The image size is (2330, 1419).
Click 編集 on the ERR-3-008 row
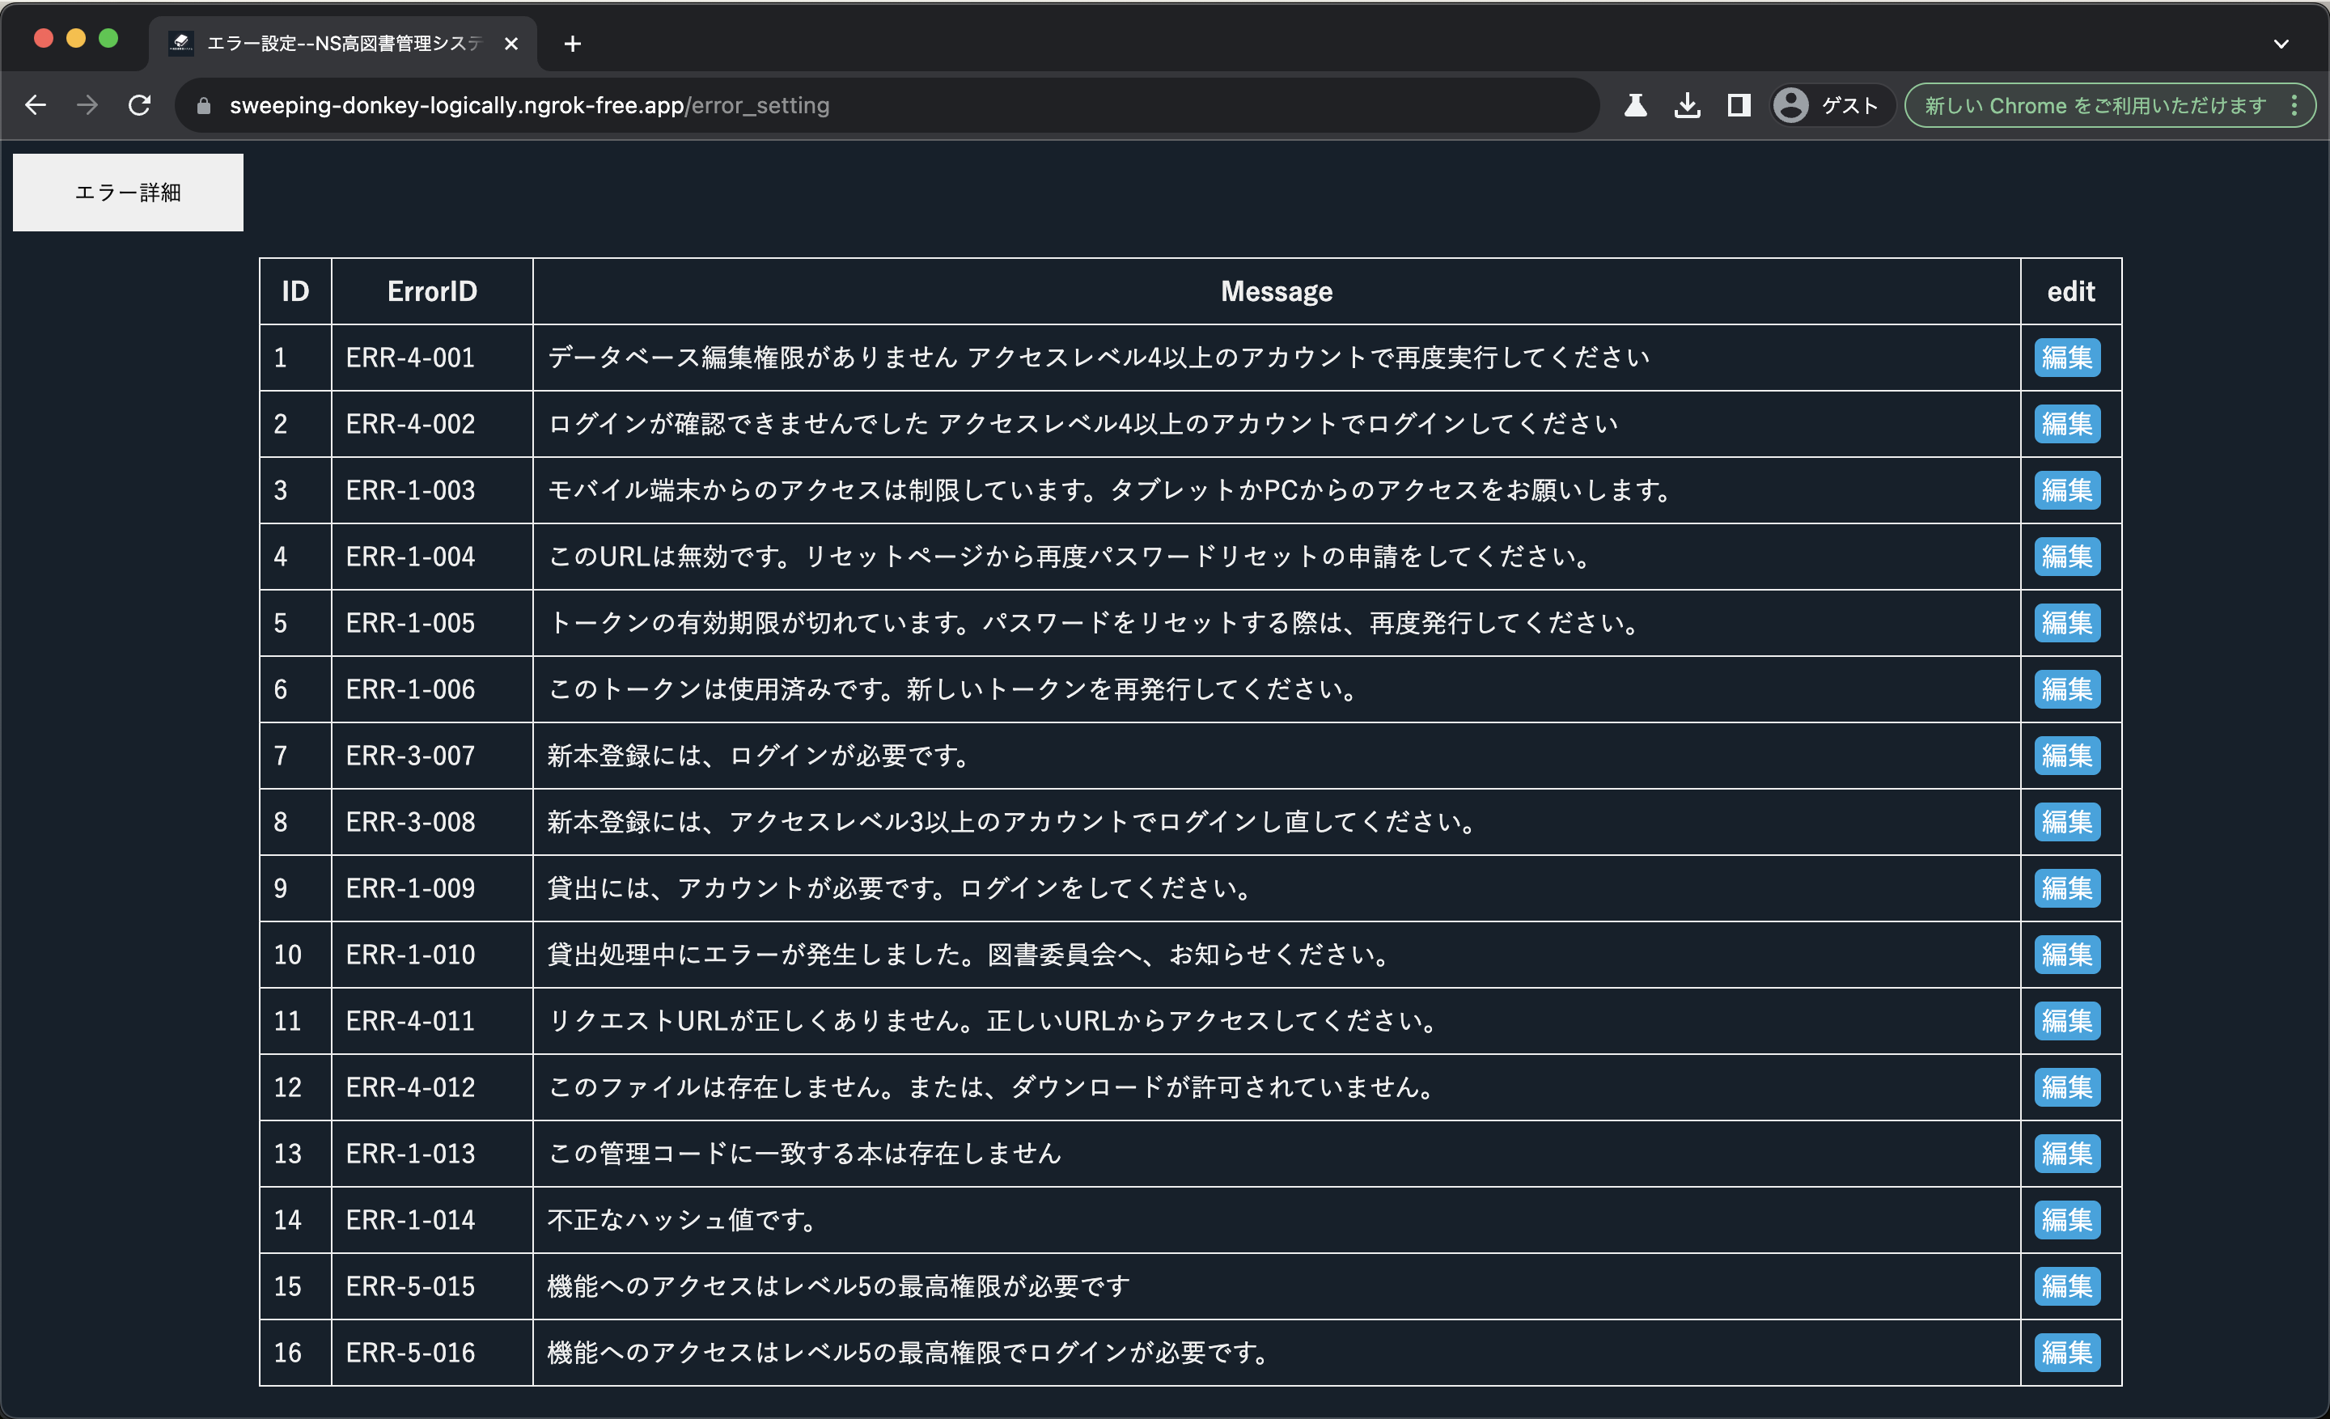[x=2066, y=821]
